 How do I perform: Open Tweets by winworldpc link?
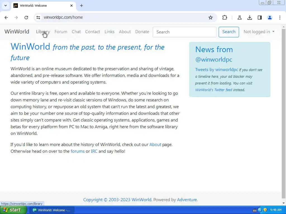click(x=216, y=69)
